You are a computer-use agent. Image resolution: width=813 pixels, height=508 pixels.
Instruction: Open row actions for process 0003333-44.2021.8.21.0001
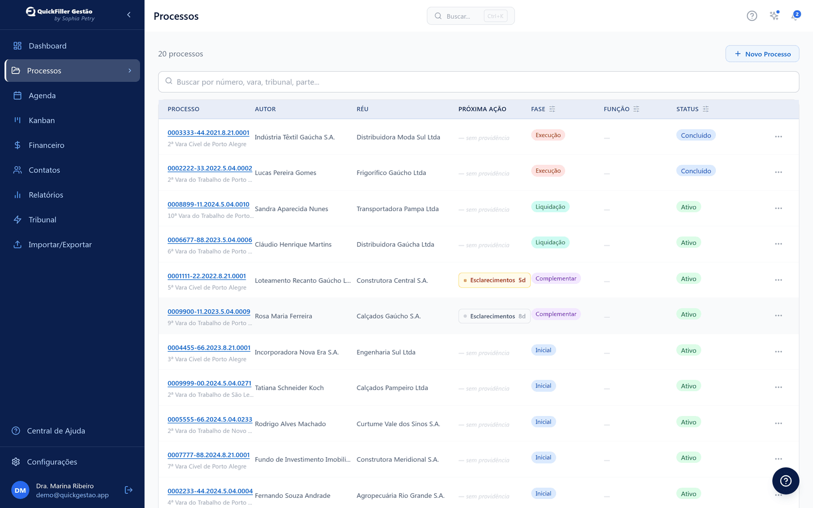pos(779,137)
